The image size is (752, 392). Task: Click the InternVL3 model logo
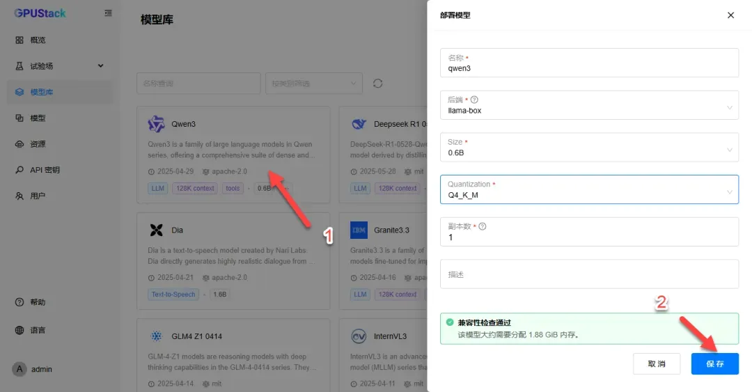point(359,336)
